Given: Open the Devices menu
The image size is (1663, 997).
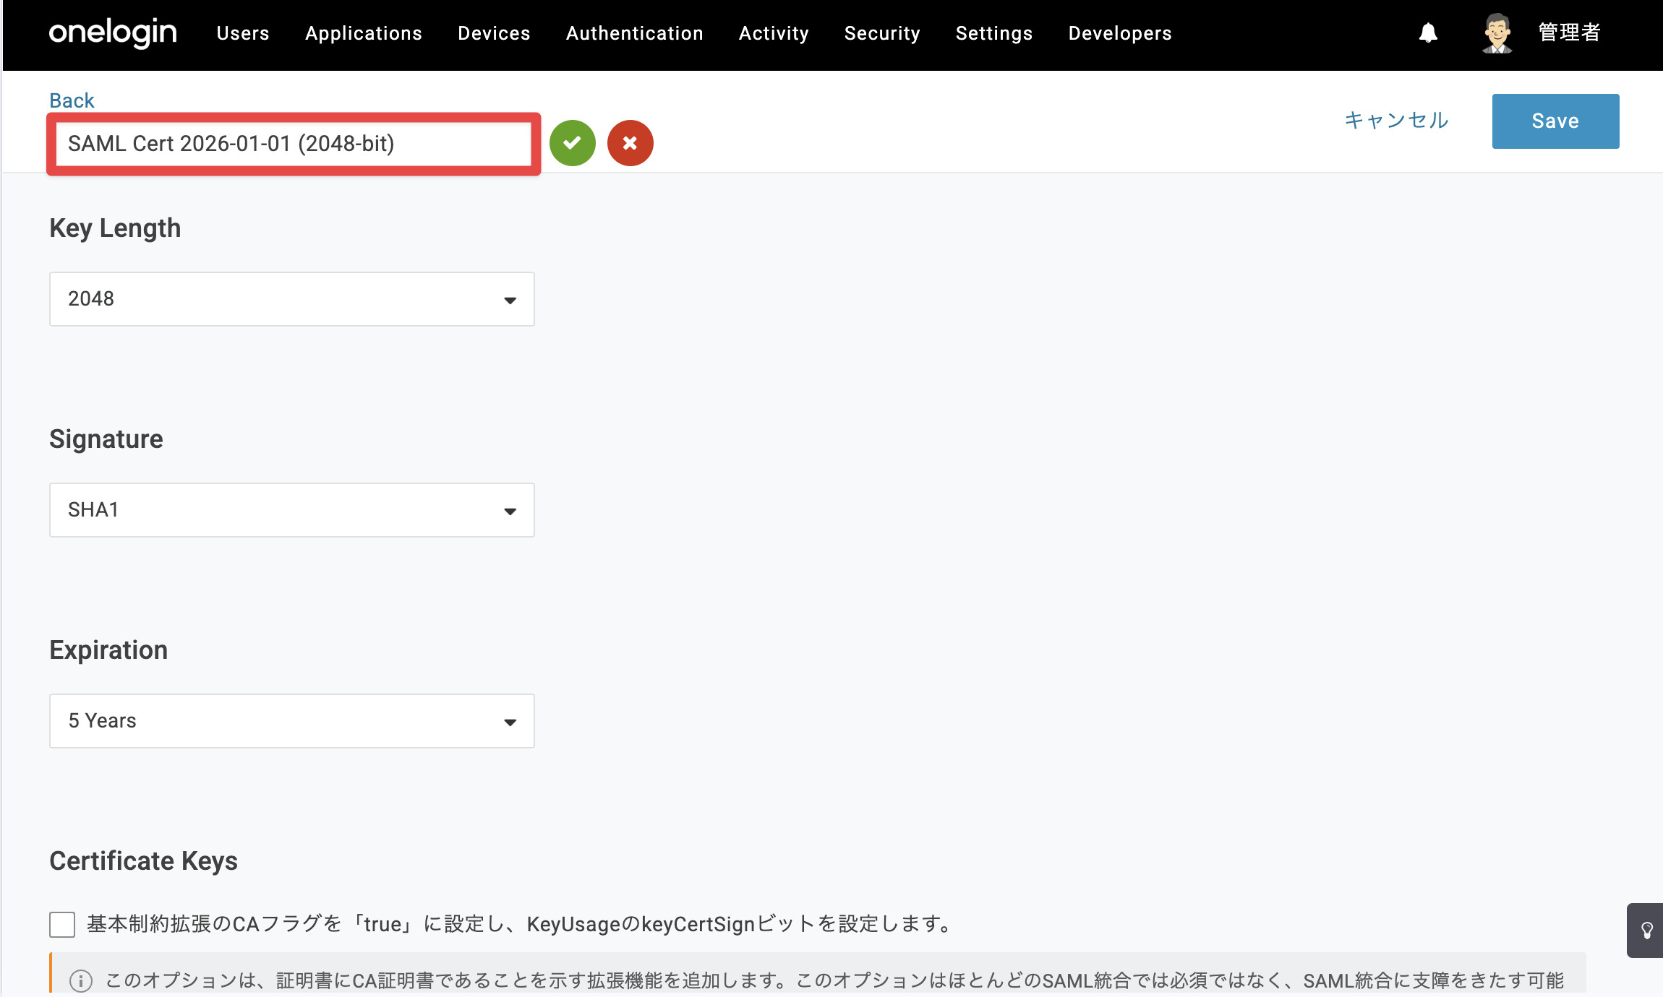Looking at the screenshot, I should (x=494, y=33).
